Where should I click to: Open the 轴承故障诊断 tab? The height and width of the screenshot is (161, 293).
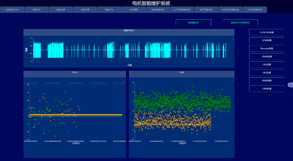point(158,10)
